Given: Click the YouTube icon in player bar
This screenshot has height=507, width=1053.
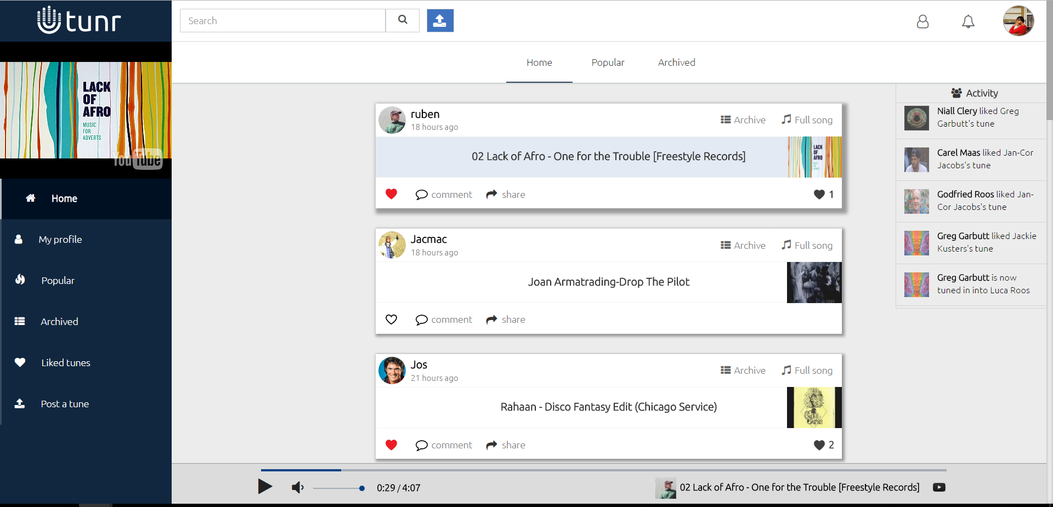Looking at the screenshot, I should [939, 487].
